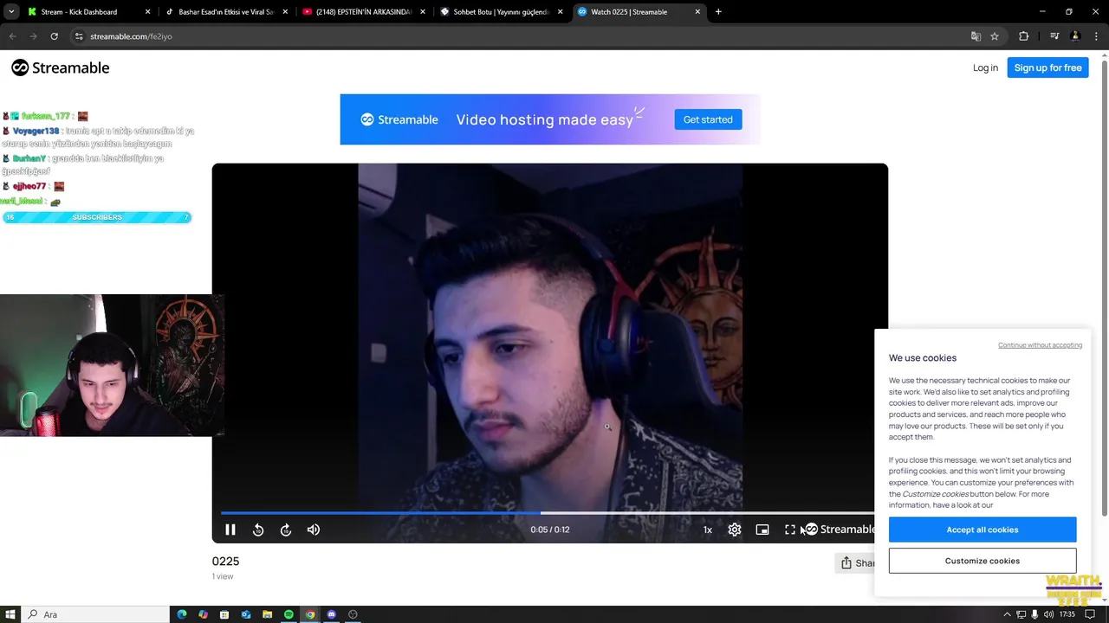
Task: Reload the current page
Action: pyautogui.click(x=54, y=36)
